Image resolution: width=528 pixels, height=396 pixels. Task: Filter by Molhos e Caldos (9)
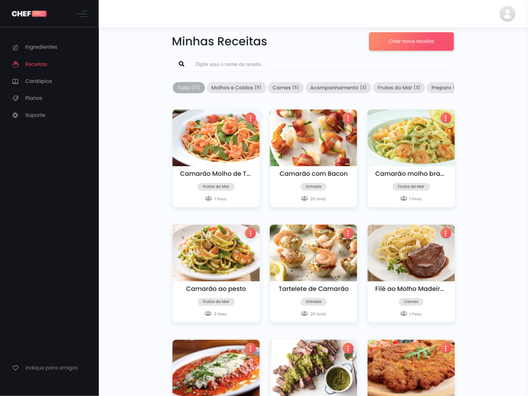tap(236, 88)
